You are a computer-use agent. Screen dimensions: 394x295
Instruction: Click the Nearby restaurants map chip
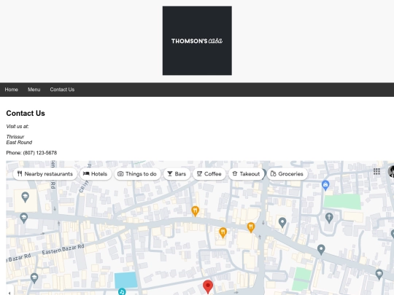tap(45, 174)
